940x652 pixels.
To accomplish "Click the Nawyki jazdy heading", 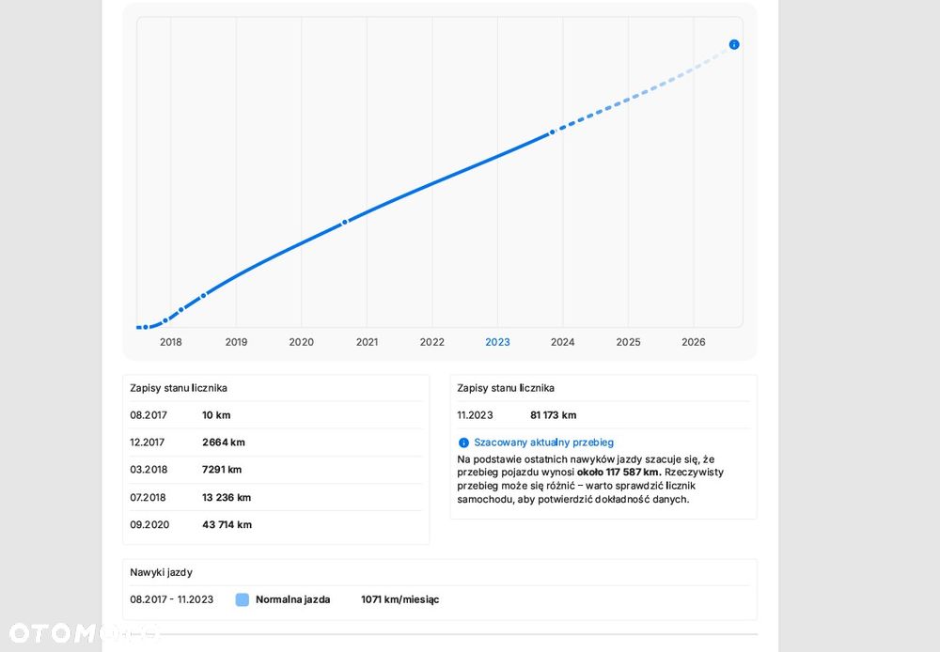I will click(162, 572).
